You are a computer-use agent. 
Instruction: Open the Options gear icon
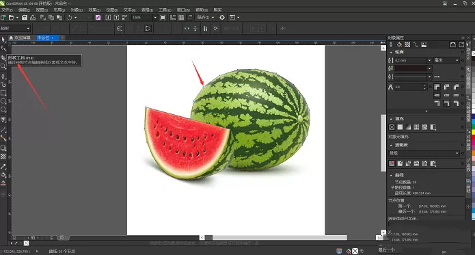tap(222, 18)
